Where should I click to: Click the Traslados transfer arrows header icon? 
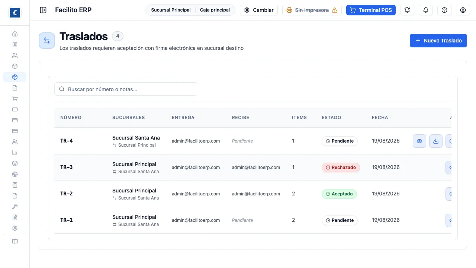pyautogui.click(x=47, y=41)
